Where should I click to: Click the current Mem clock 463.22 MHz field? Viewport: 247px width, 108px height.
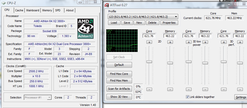(234, 18)
